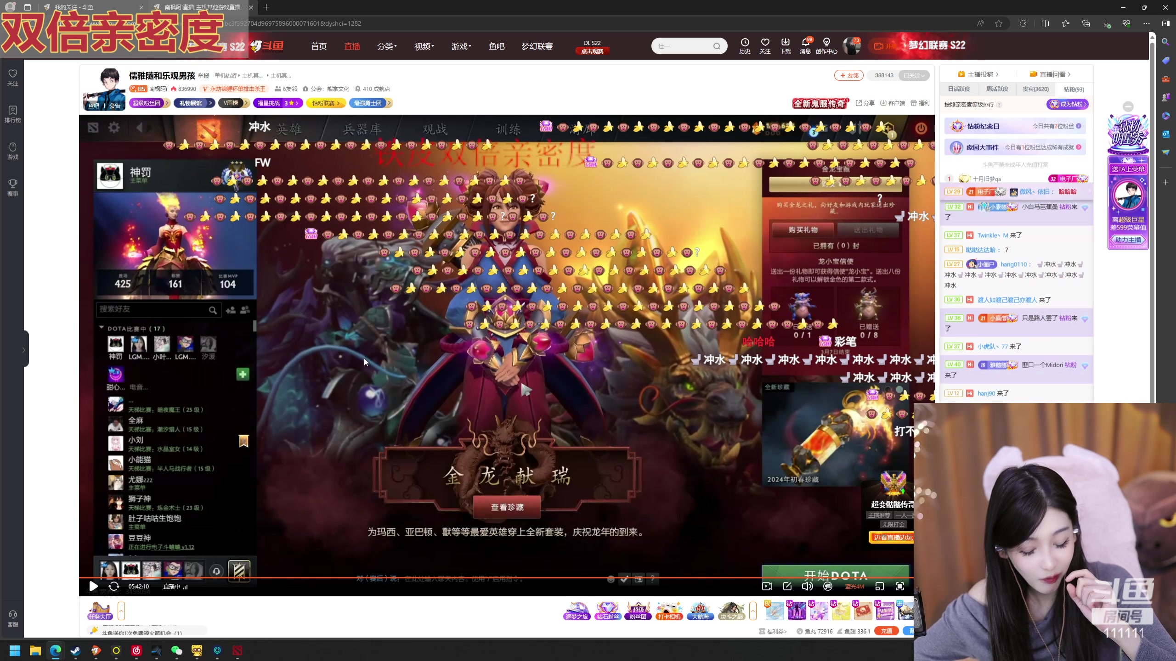Mute the stream with the speaker icon
This screenshot has height=661, width=1176.
point(807,586)
